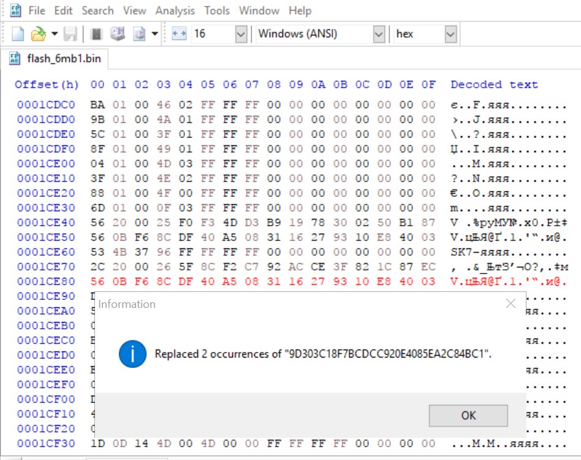Click the Open disk image icon
This screenshot has height=460, width=581.
[x=139, y=34]
